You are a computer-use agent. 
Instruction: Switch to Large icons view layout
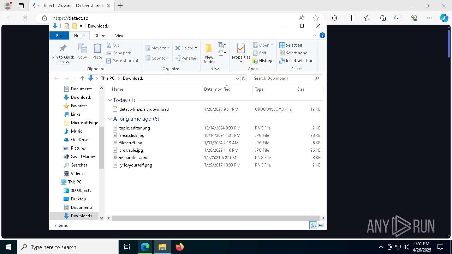tap(321, 225)
